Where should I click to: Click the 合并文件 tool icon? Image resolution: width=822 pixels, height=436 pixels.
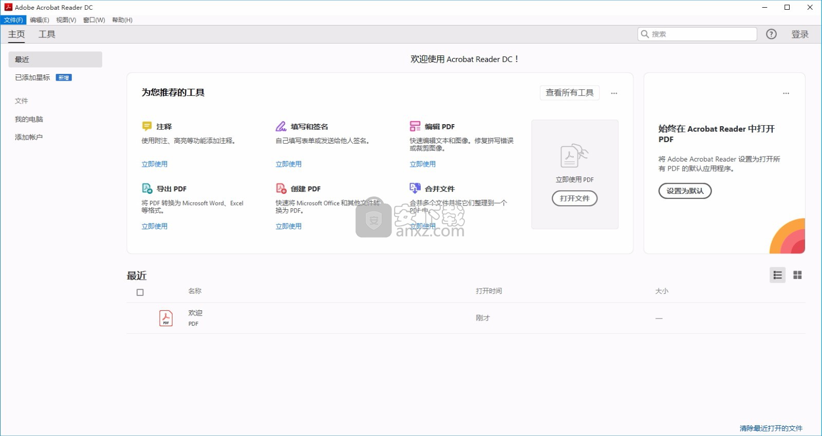pyautogui.click(x=415, y=188)
